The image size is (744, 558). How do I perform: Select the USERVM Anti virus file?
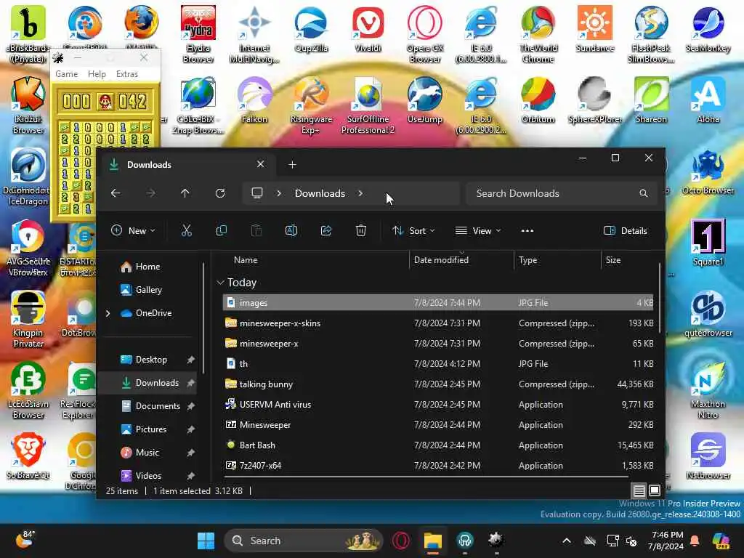tap(437, 405)
